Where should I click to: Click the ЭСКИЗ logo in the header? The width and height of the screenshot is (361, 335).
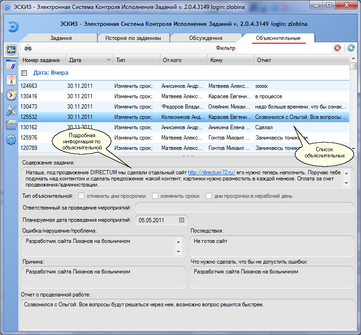click(13, 26)
